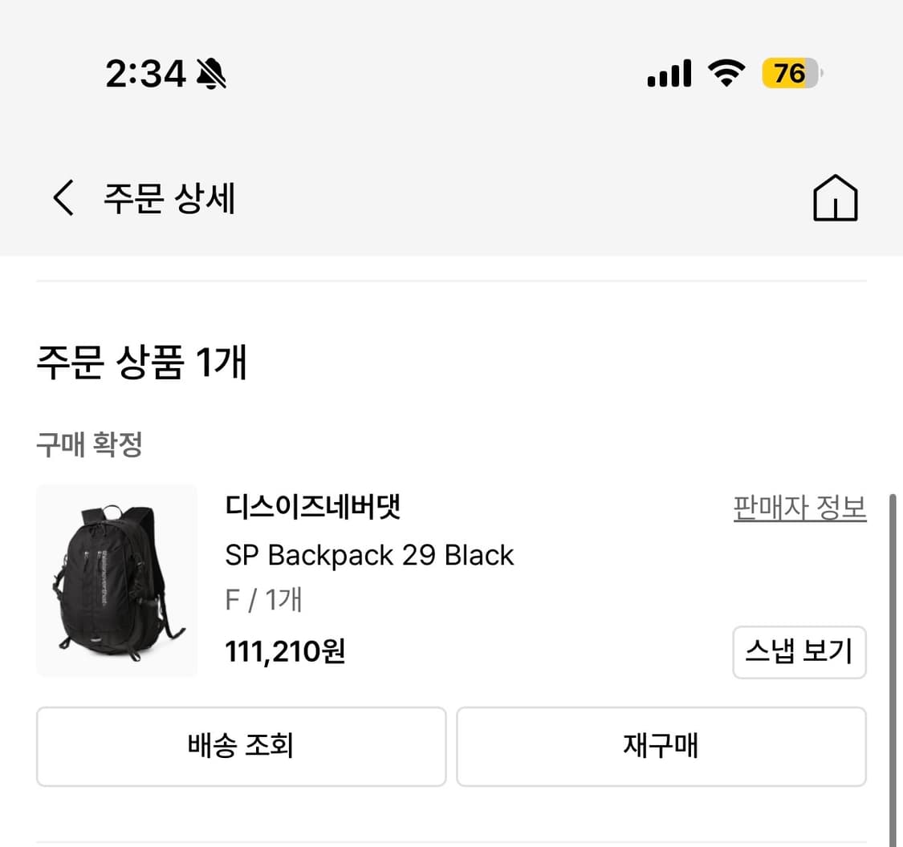Open 판매자 정보 seller details

coord(799,508)
